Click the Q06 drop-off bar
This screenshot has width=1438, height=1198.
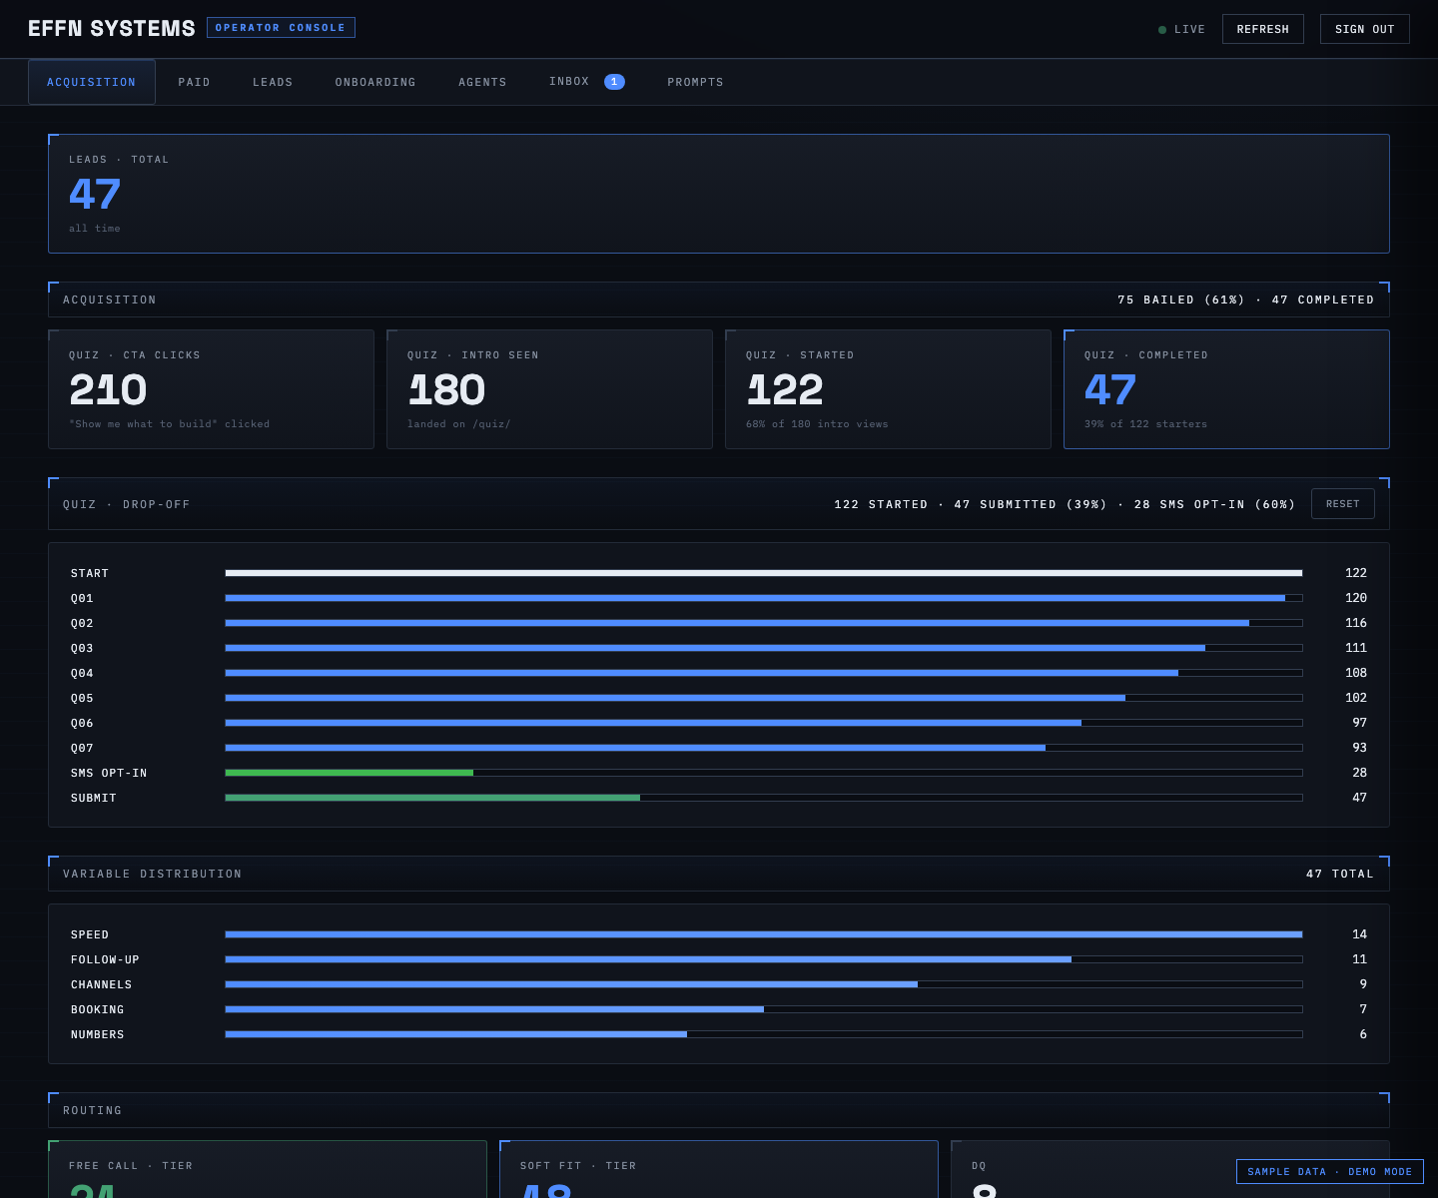click(764, 723)
